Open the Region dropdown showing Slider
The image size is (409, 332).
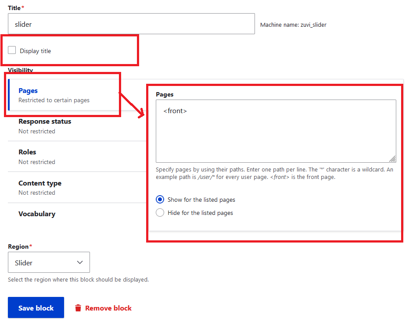49,262
